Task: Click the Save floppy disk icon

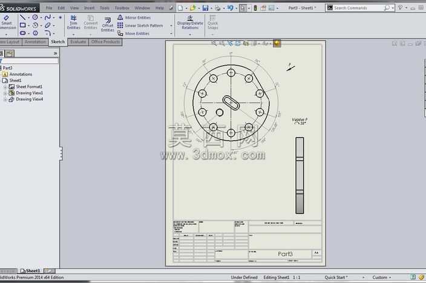Action: tap(205, 8)
